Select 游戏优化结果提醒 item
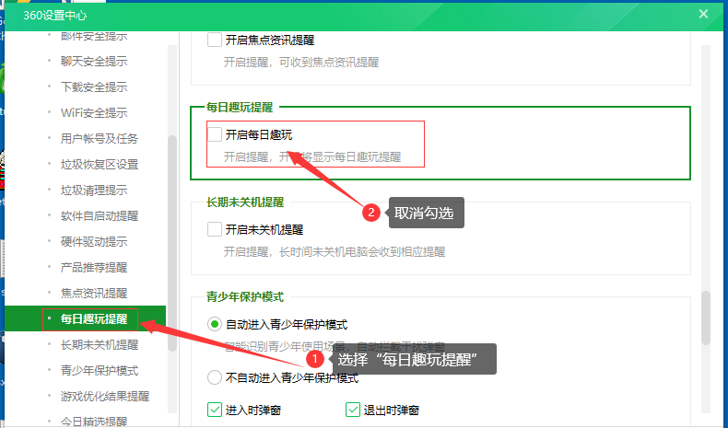Image resolution: width=728 pixels, height=428 pixels. tap(105, 397)
